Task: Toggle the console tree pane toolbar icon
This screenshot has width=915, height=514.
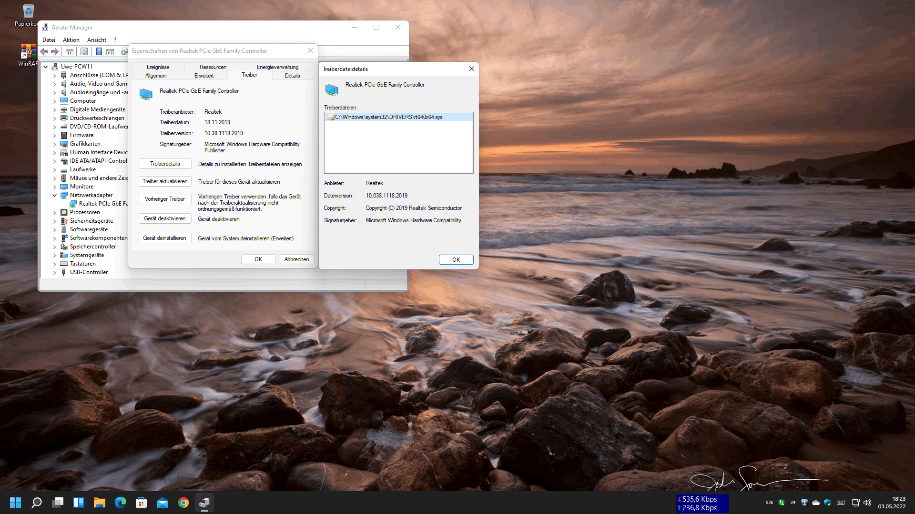Action: coord(70,51)
